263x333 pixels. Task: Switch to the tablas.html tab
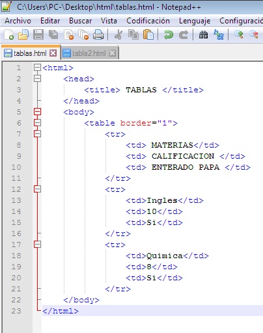click(31, 53)
